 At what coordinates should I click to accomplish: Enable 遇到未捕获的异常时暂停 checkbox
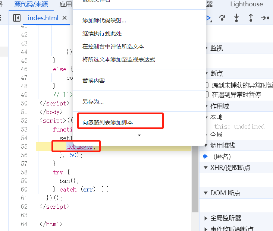click(x=207, y=85)
